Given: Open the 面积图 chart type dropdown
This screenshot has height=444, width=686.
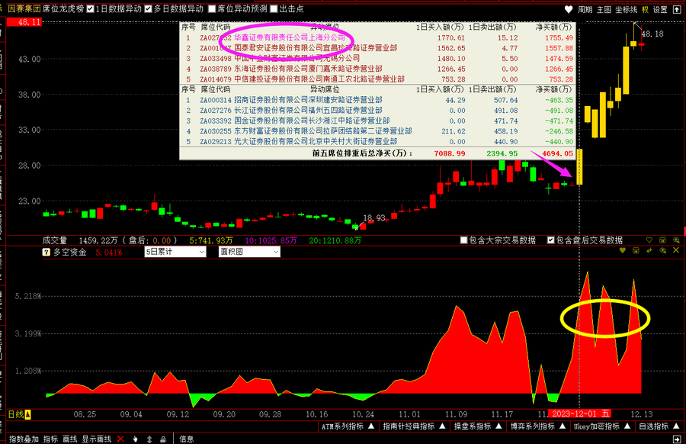Looking at the screenshot, I should (249, 252).
